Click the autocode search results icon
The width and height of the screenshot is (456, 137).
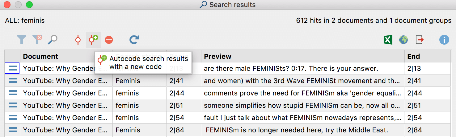point(78,40)
